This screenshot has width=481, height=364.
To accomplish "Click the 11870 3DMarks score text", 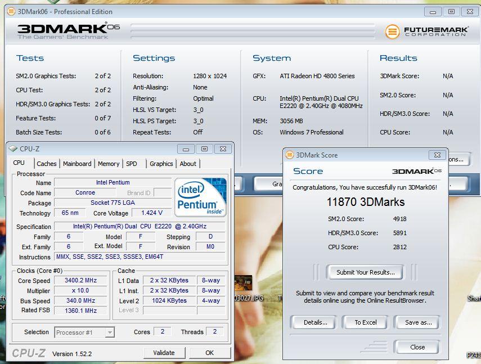I will click(365, 202).
